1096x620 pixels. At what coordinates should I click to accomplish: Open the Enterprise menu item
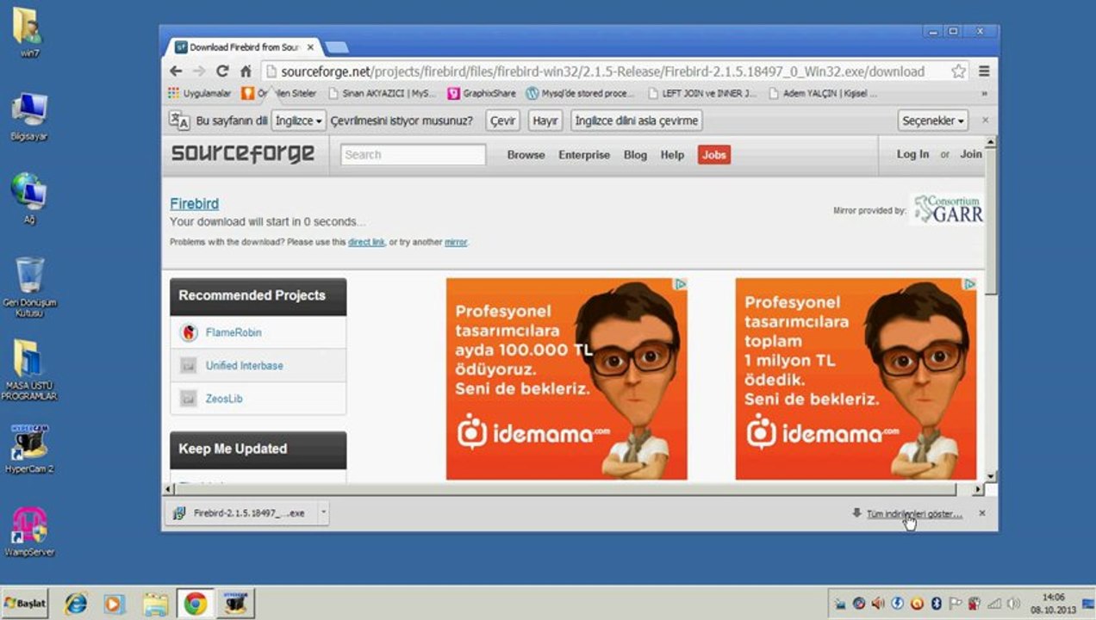tap(584, 155)
